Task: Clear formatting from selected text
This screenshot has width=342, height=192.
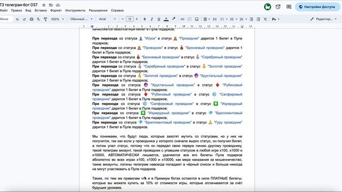Action: [x=265, y=19]
